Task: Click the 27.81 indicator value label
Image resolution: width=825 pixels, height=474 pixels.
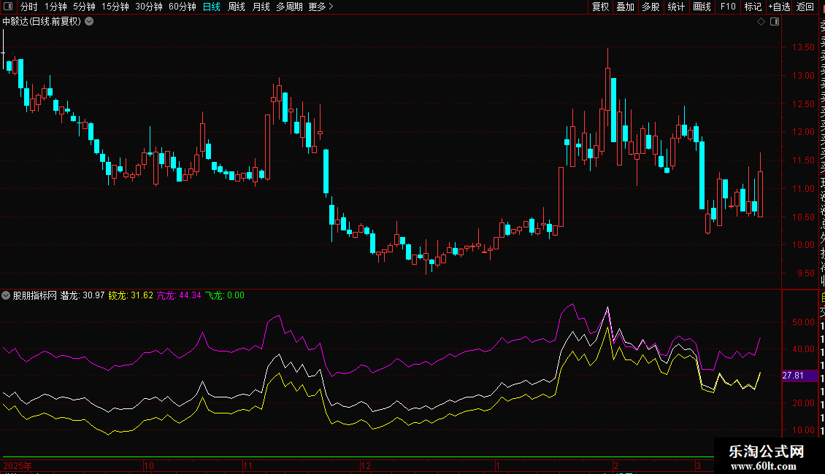Action: tap(793, 376)
